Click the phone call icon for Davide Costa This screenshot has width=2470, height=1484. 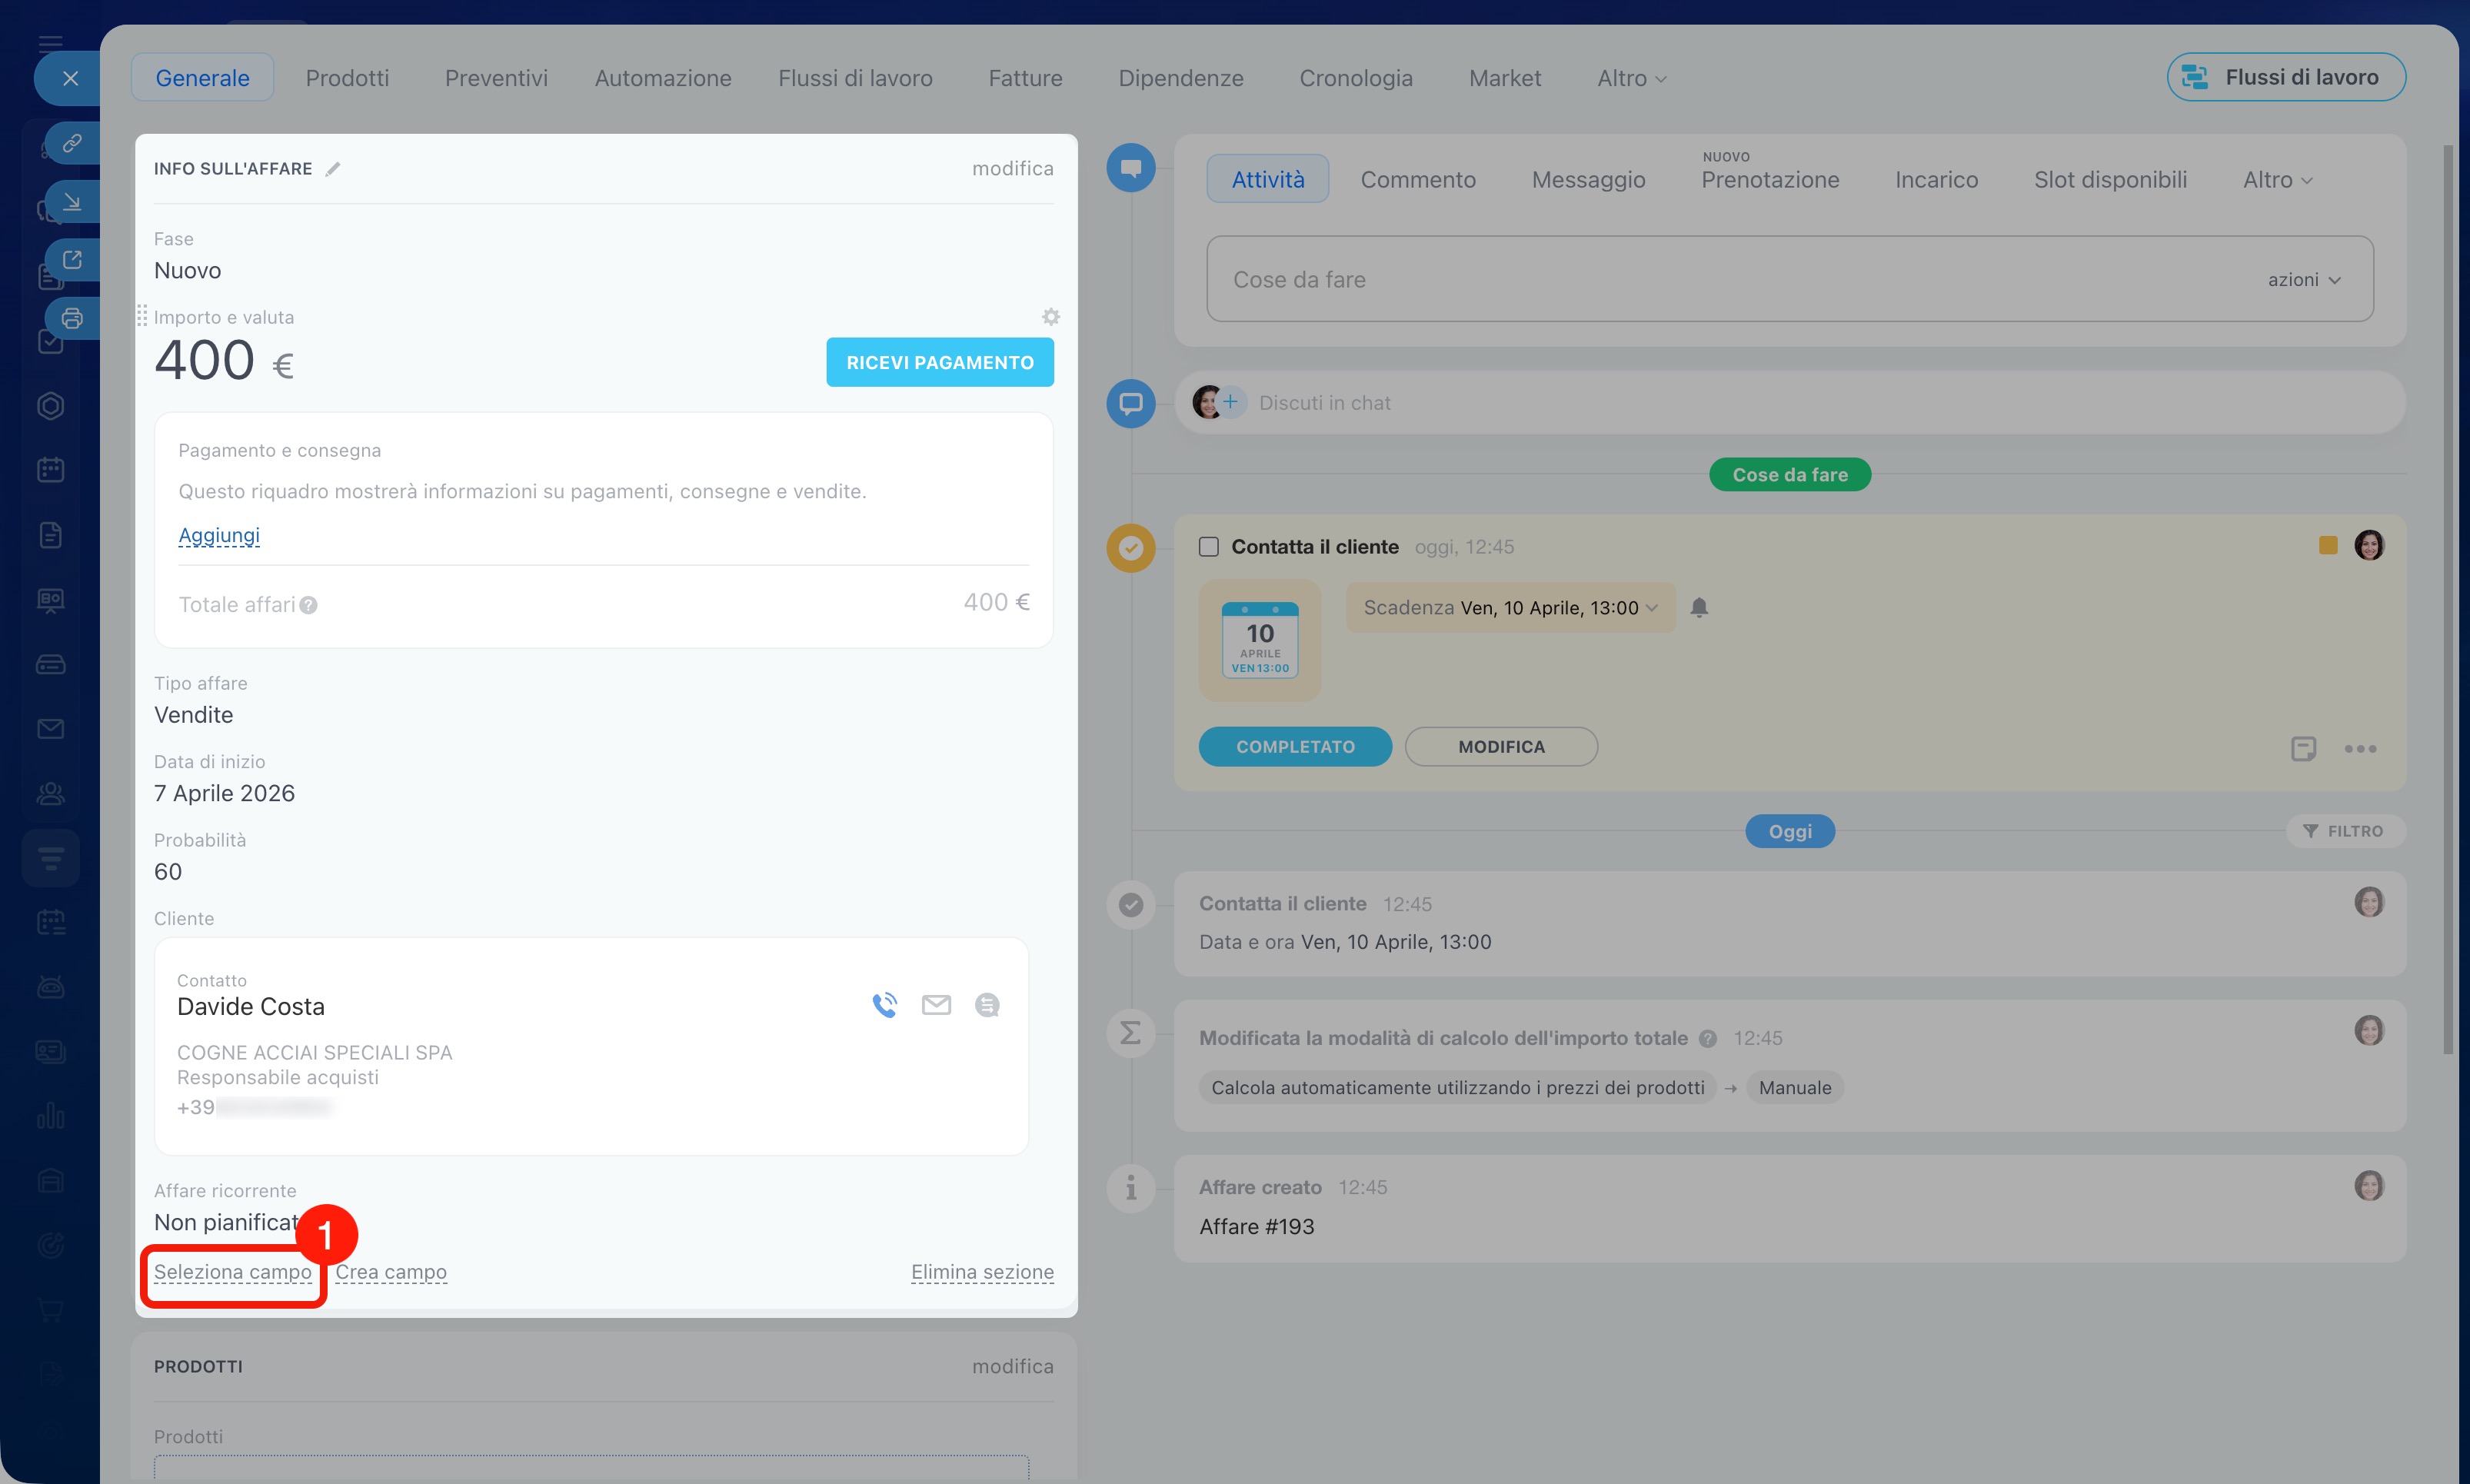click(884, 1005)
